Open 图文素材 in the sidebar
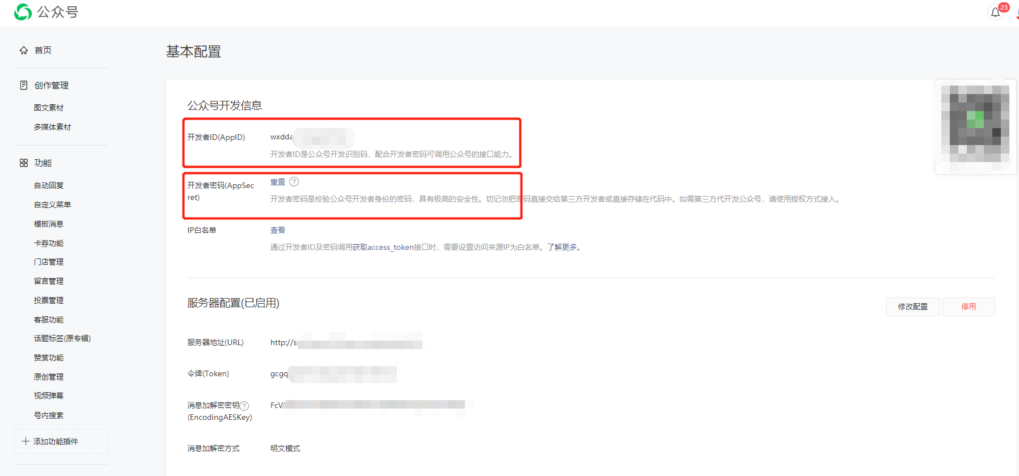 49,108
